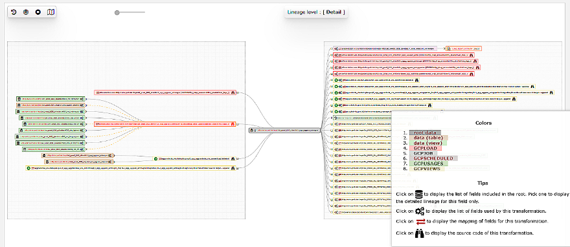This screenshot has height=247, width=570.
Task: Click connector marker right of highlighted red left node
Action: click(237, 124)
